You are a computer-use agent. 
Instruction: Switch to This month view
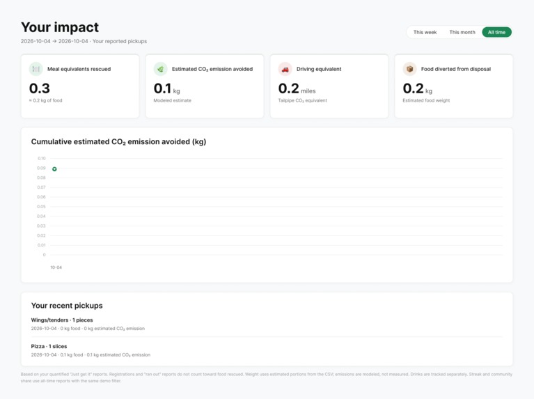pos(462,32)
